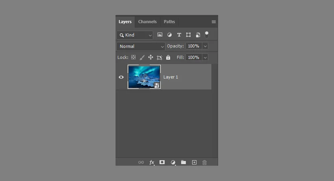Open the Normal blend mode dropdown

(x=141, y=46)
